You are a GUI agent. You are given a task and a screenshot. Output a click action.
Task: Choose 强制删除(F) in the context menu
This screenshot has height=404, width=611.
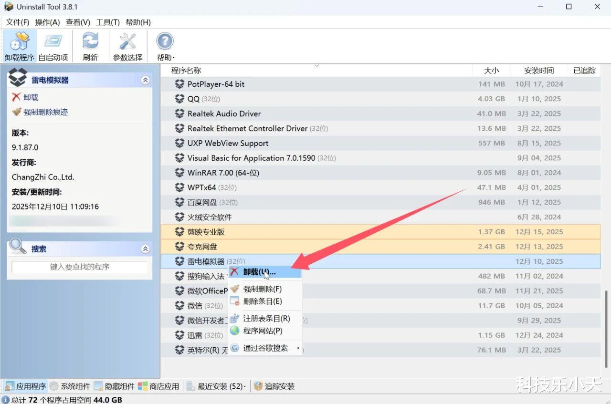coord(265,289)
